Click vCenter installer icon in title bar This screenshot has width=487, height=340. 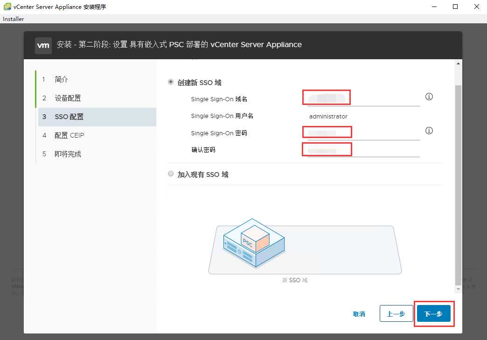(7, 7)
